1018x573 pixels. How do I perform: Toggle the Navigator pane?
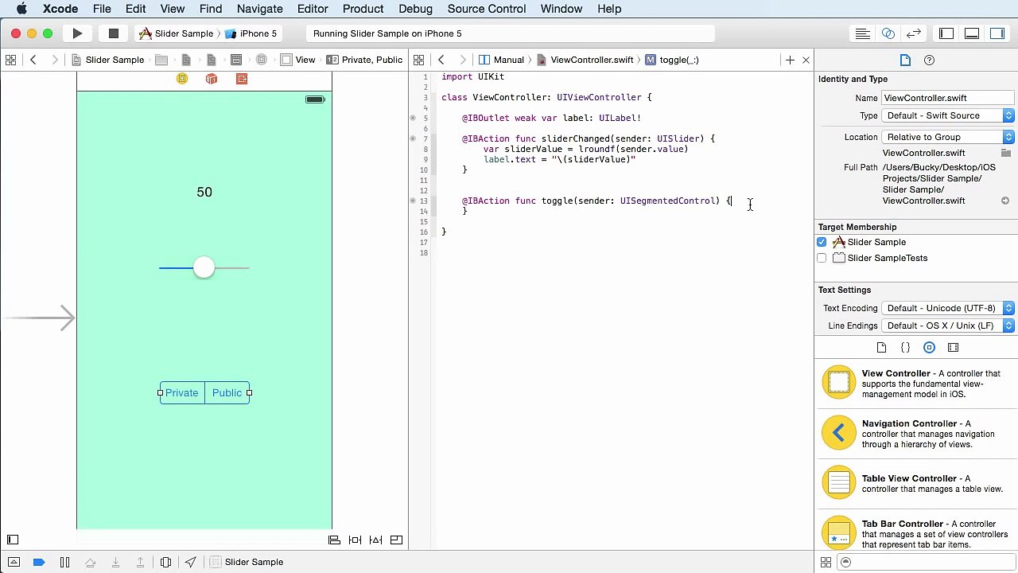point(946,33)
